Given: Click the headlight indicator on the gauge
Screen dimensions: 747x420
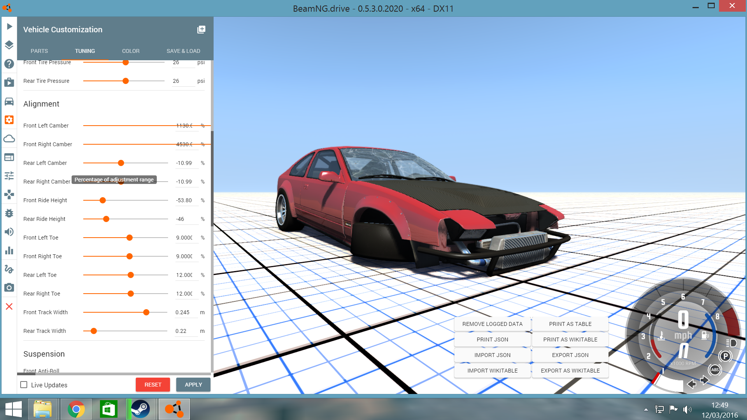Looking at the screenshot, I should [731, 343].
